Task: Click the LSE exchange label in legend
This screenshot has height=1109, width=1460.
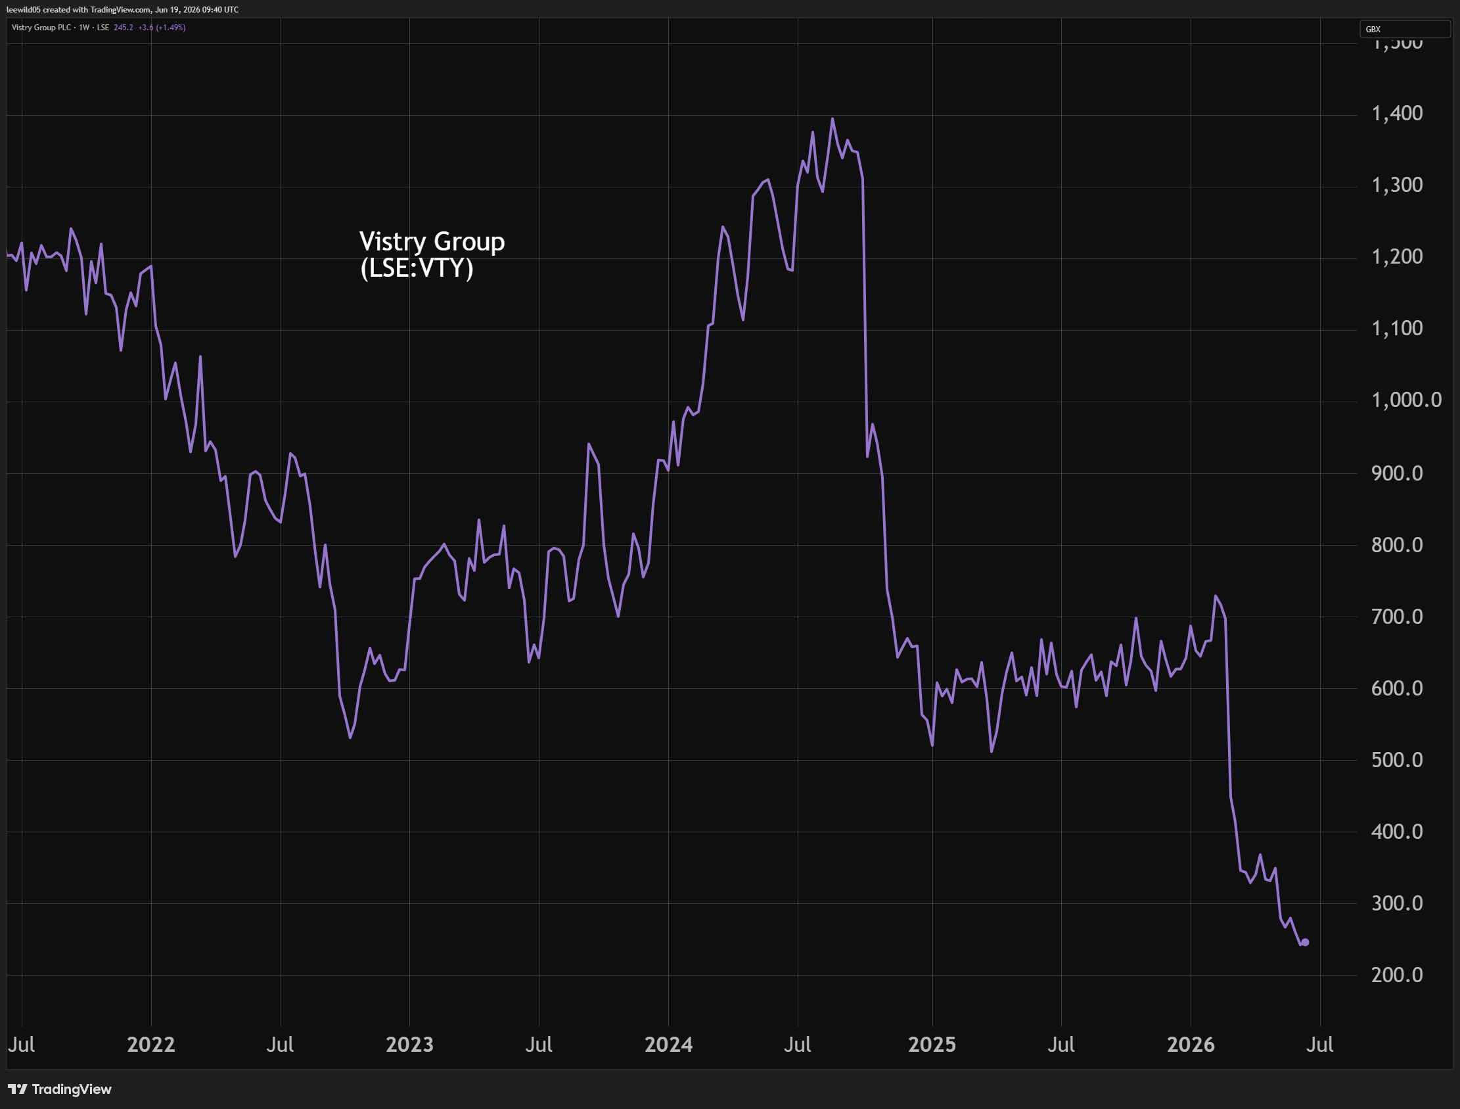Action: click(x=103, y=28)
